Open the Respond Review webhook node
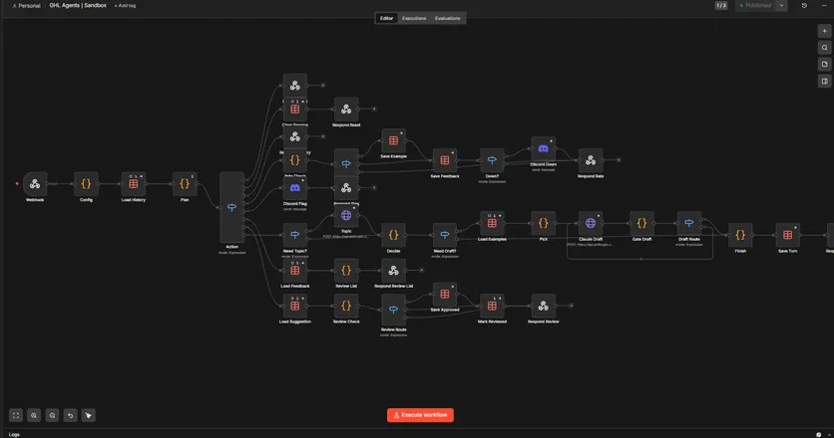The height and width of the screenshot is (438, 834). pos(543,306)
